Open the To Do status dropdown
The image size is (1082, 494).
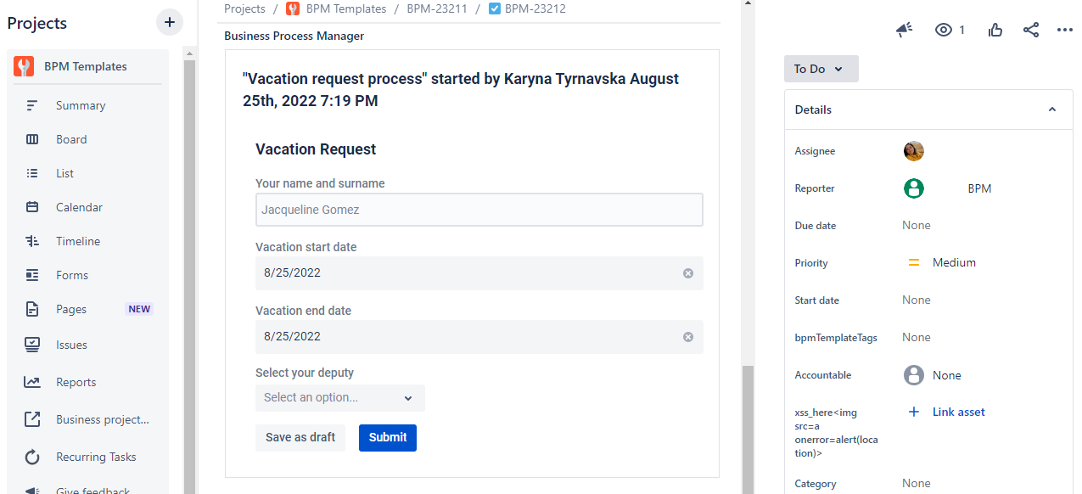click(821, 69)
